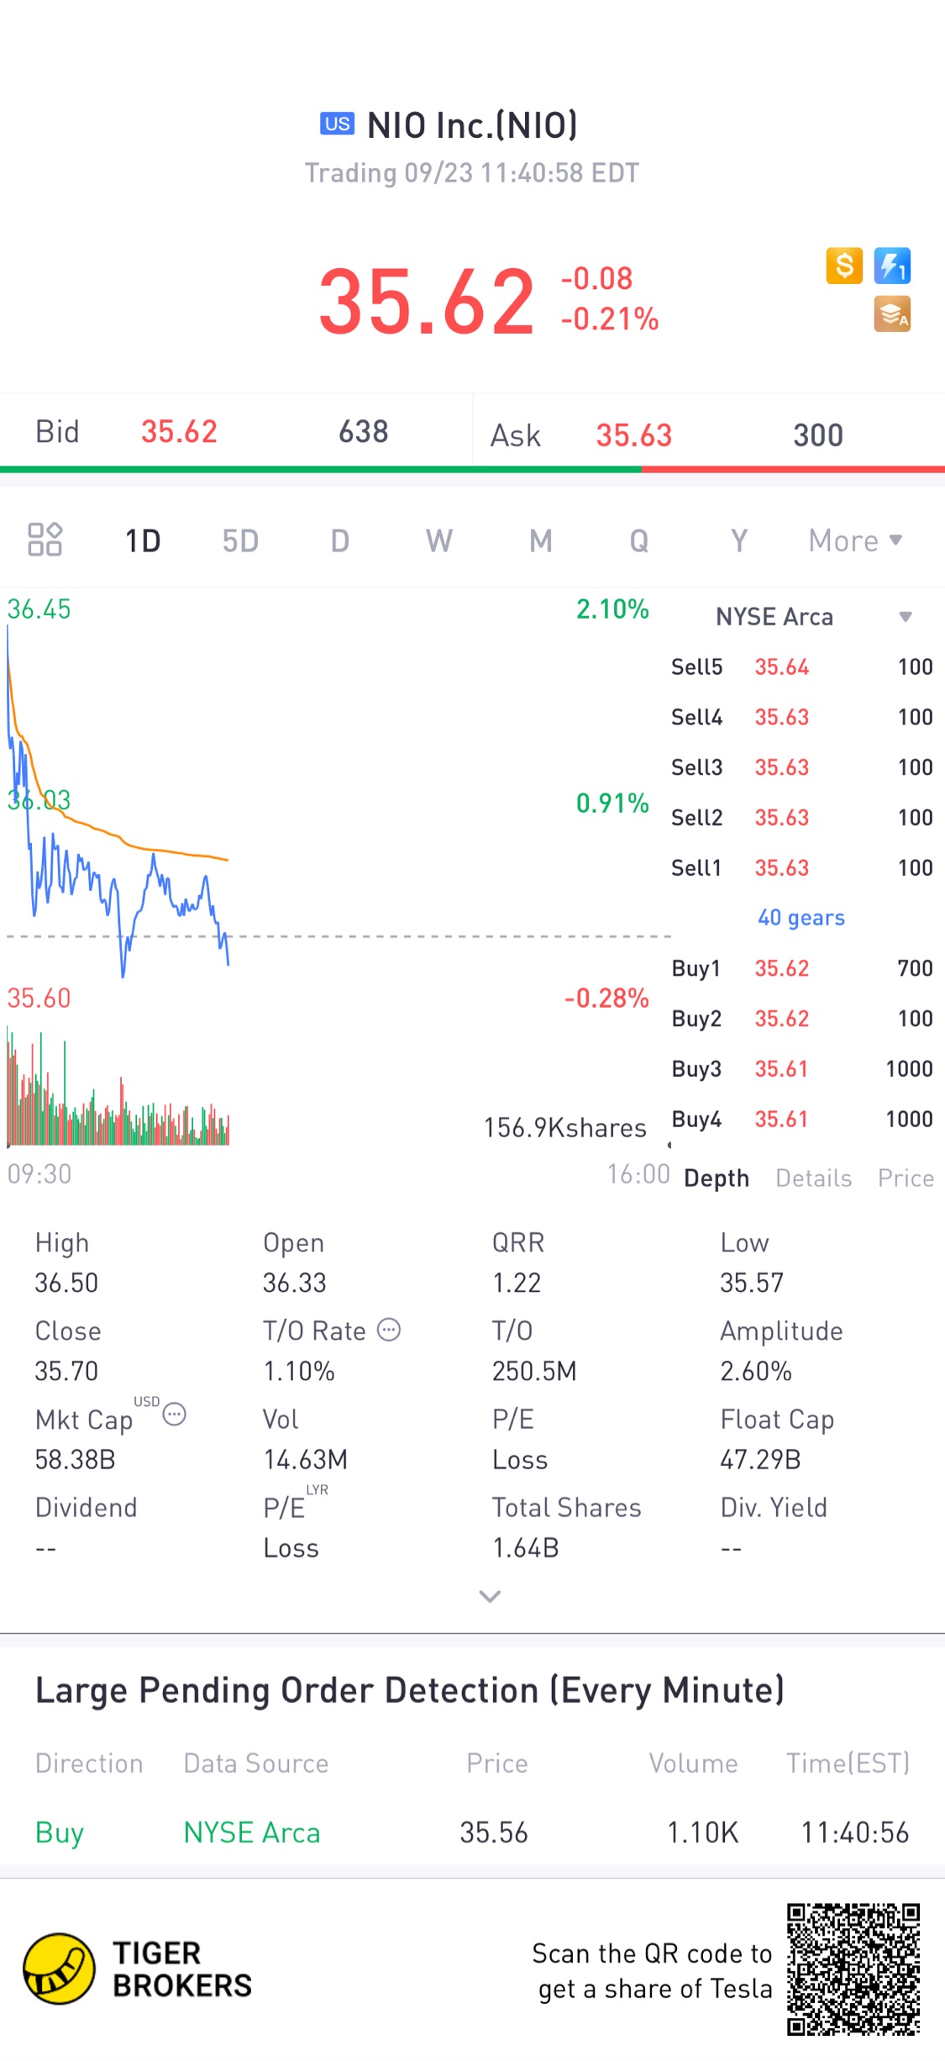
Task: Switch to the Price tab
Action: pyautogui.click(x=906, y=1178)
